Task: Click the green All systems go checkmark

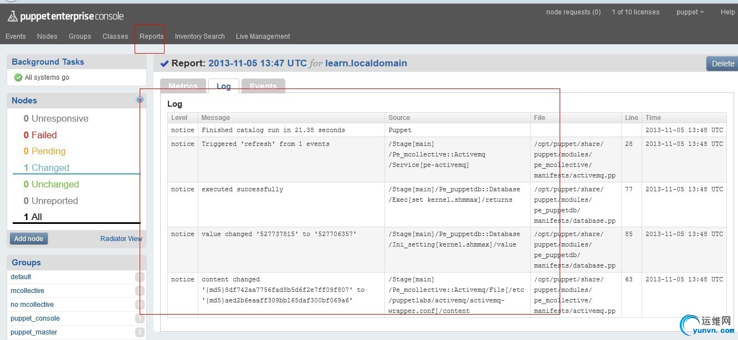Action: click(18, 77)
